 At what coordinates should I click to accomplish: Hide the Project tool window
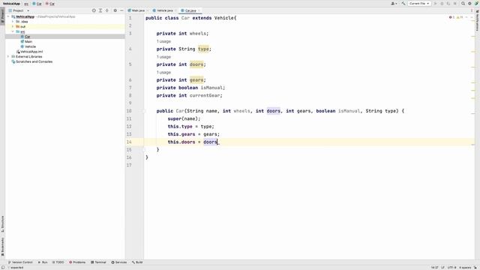(x=121, y=10)
